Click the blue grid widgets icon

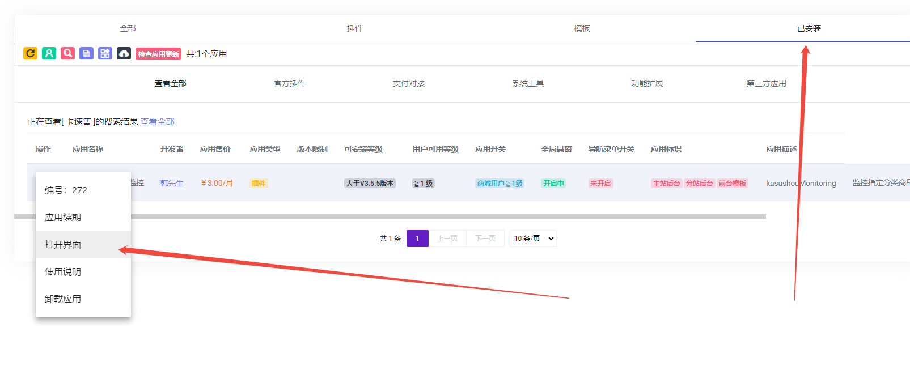coord(105,53)
